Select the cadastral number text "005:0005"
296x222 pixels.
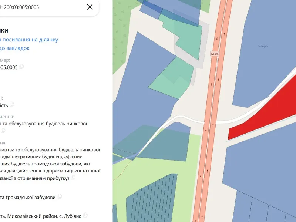point(9,67)
